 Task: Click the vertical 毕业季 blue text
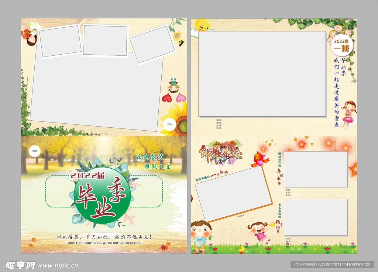click(343, 67)
